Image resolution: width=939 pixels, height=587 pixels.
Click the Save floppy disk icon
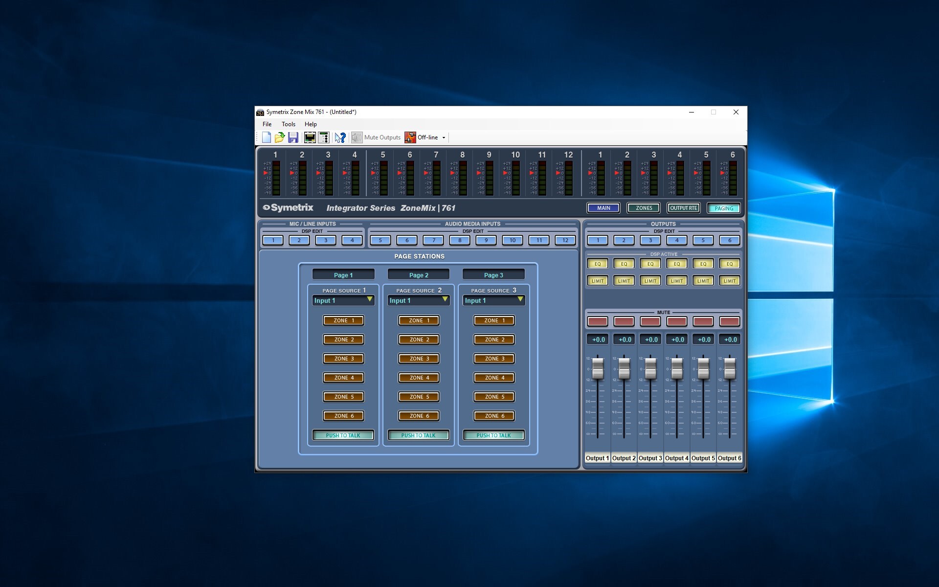pos(293,137)
